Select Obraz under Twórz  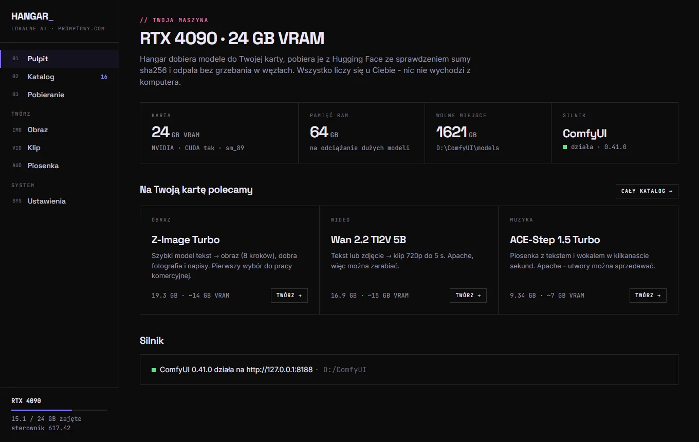pos(59,130)
